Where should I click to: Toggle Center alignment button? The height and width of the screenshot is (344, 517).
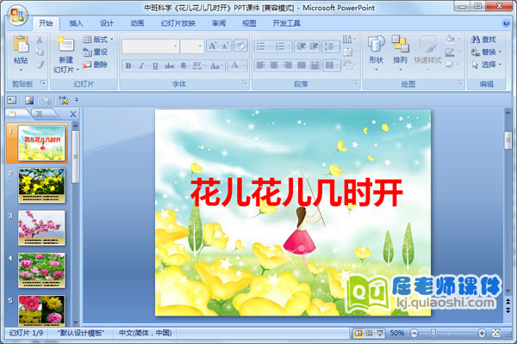(x=274, y=65)
